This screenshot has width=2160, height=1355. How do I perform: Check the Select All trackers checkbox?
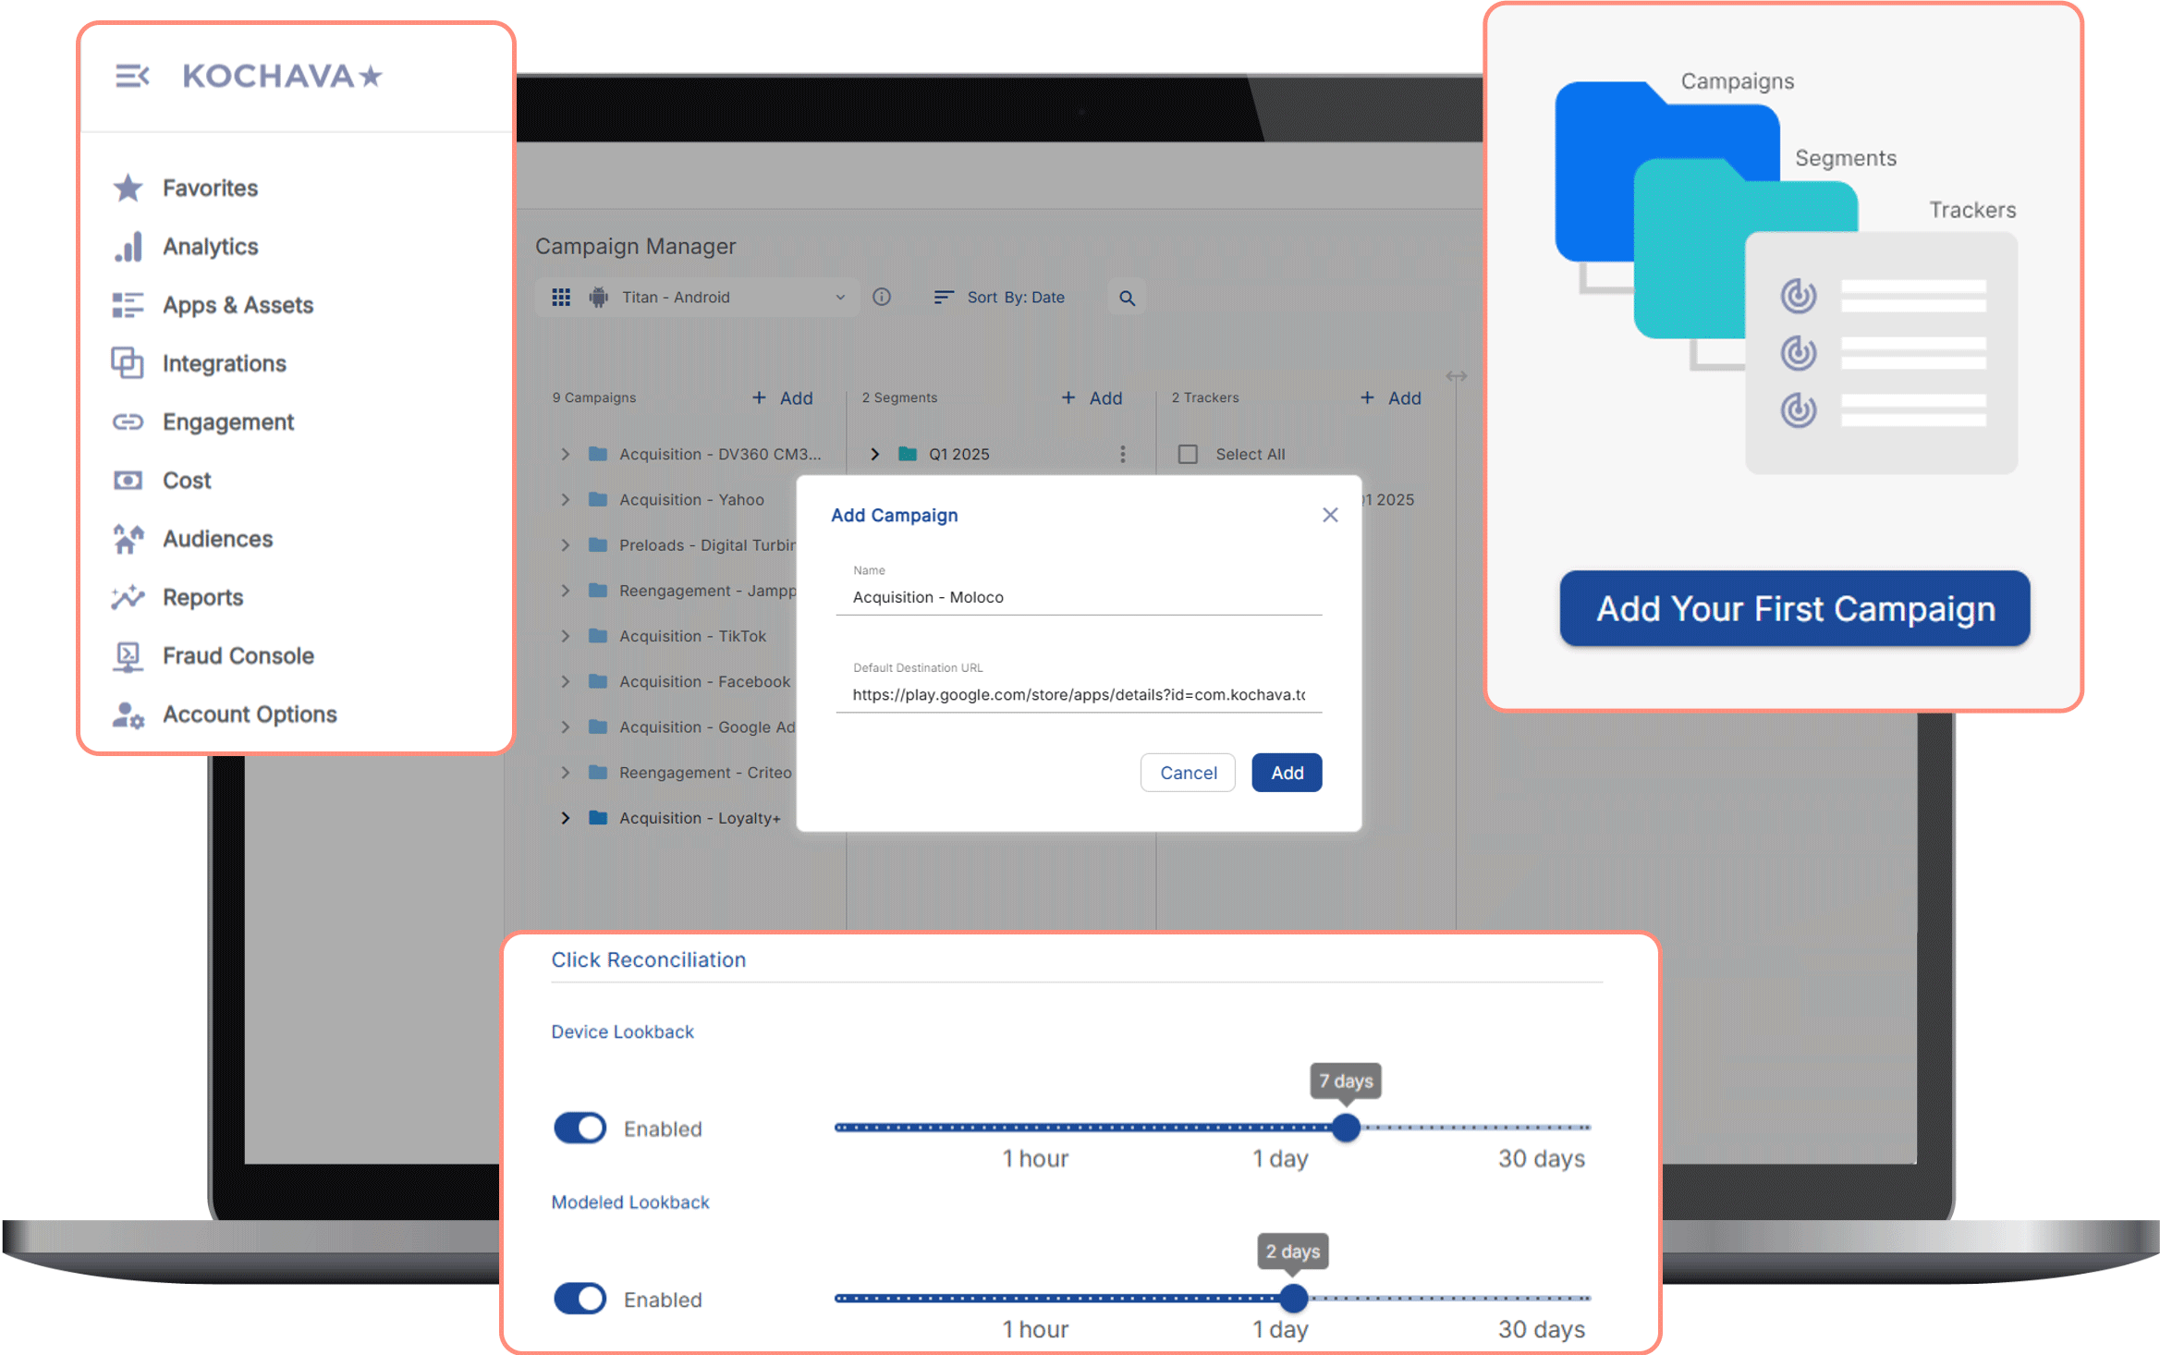1188,454
